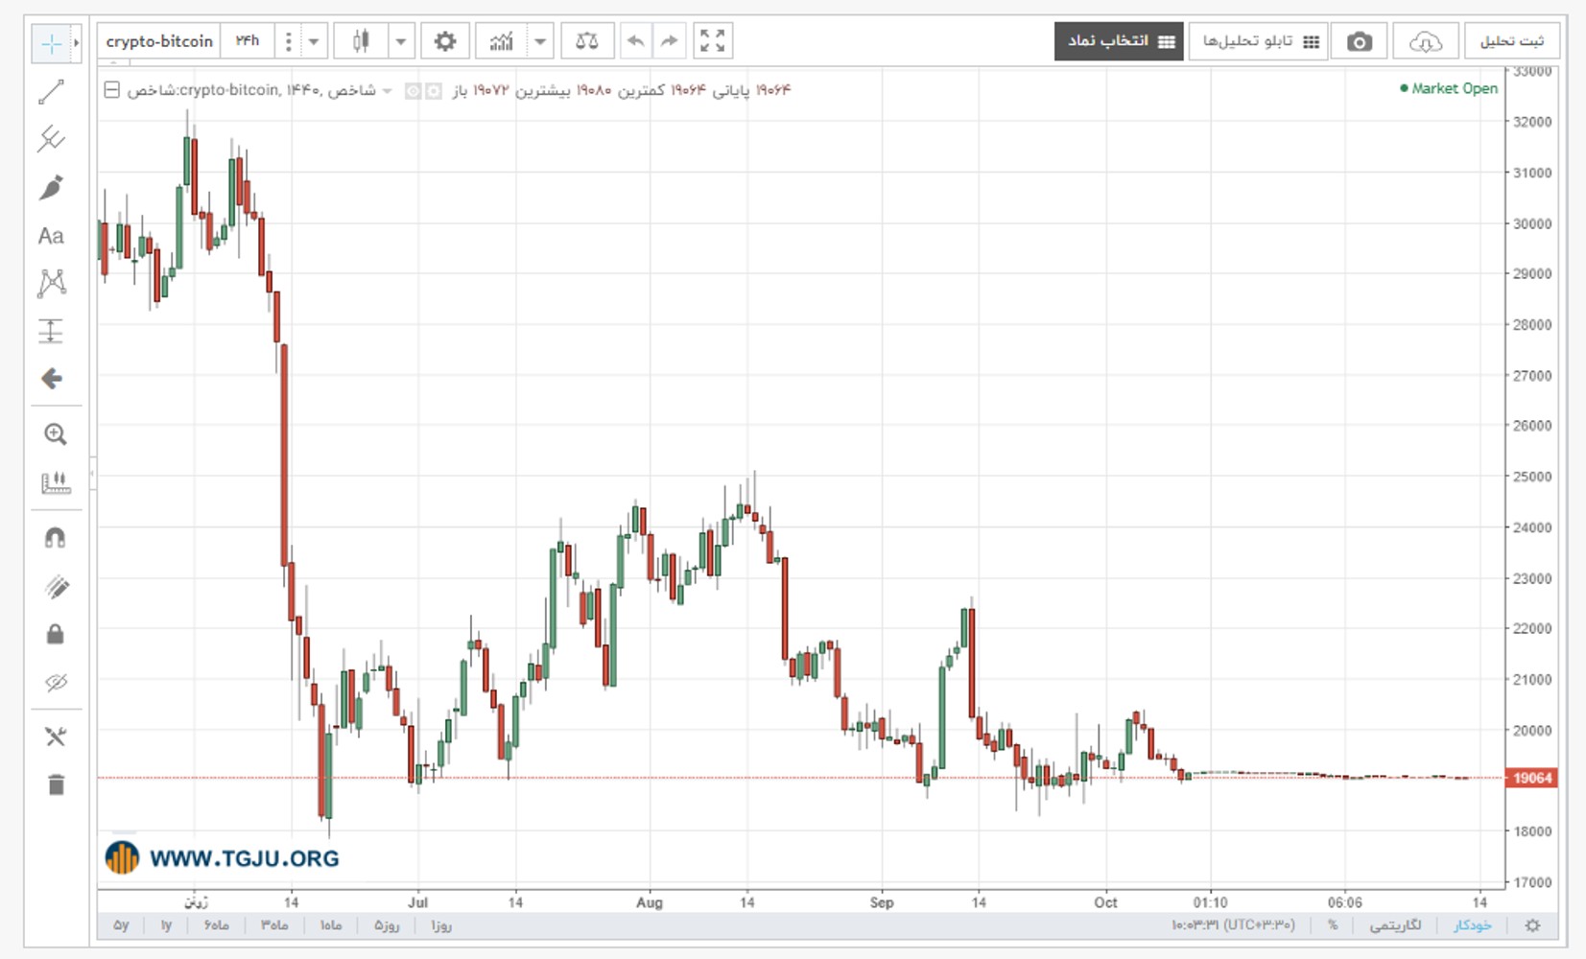Click the left arrow back icon in sidebar

coord(52,379)
